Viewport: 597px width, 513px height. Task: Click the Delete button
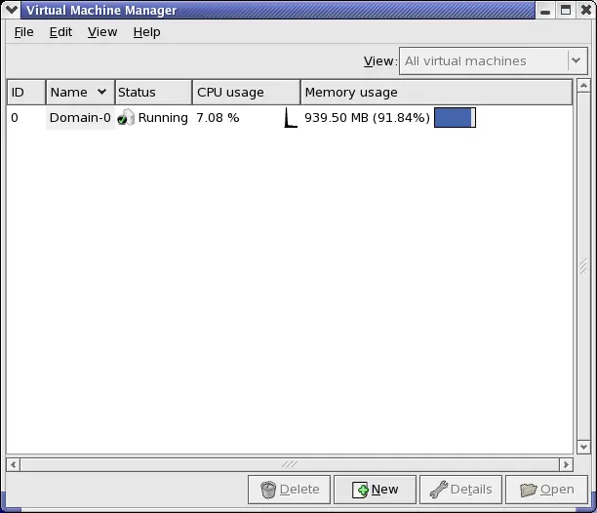tap(289, 490)
